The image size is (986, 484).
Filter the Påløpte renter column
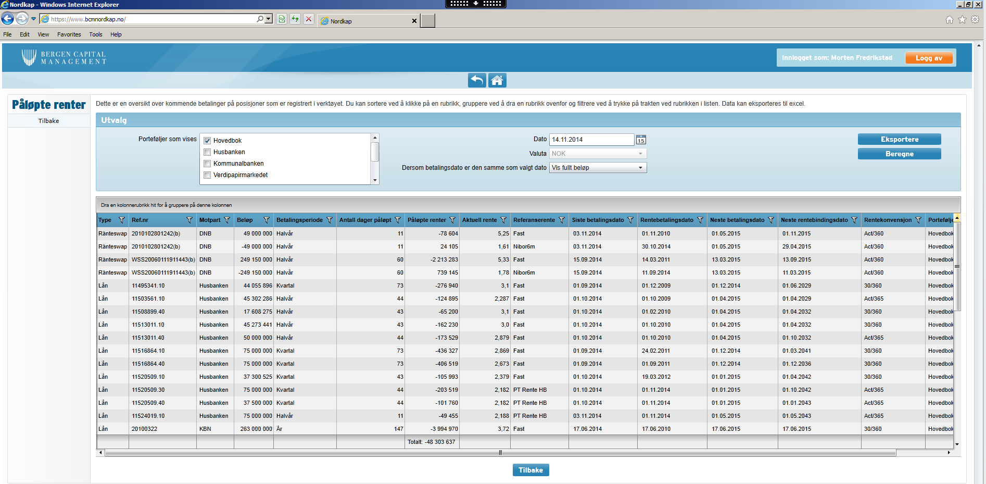click(452, 220)
